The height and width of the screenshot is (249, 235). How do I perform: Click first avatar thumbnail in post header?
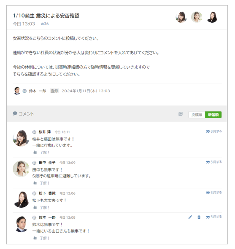pos(181,17)
